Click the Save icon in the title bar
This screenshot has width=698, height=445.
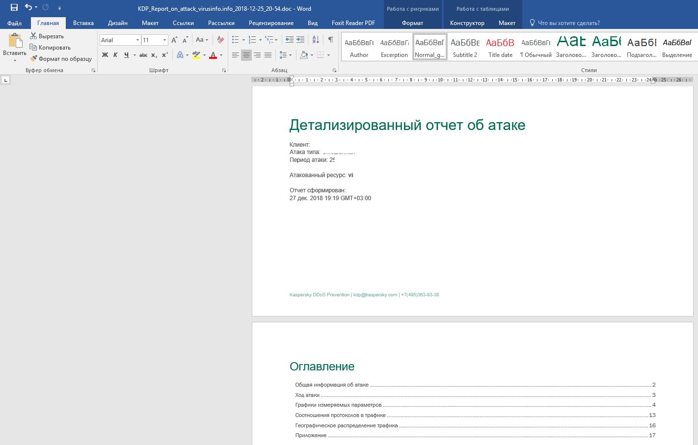(14, 7)
